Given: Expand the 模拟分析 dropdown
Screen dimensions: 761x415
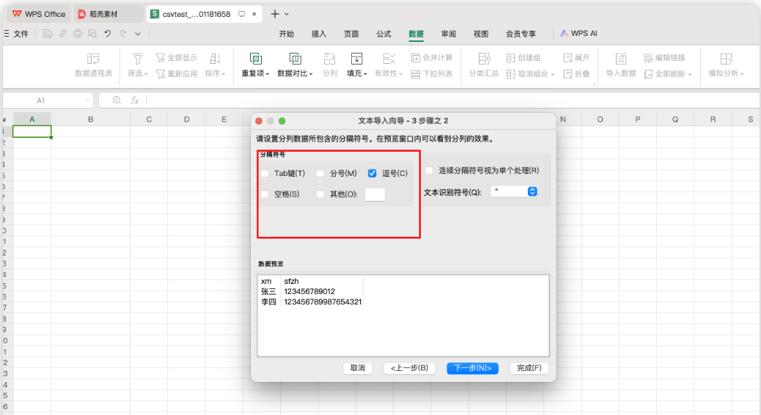Looking at the screenshot, I should click(741, 74).
